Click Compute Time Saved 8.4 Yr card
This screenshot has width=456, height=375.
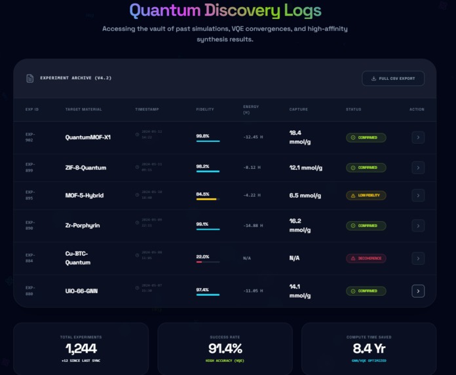369,349
